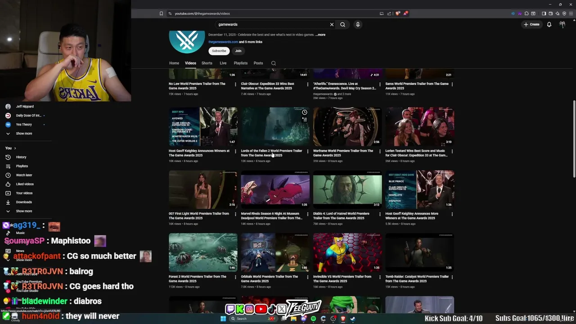Expand Show more under subscriptions

pos(24,134)
